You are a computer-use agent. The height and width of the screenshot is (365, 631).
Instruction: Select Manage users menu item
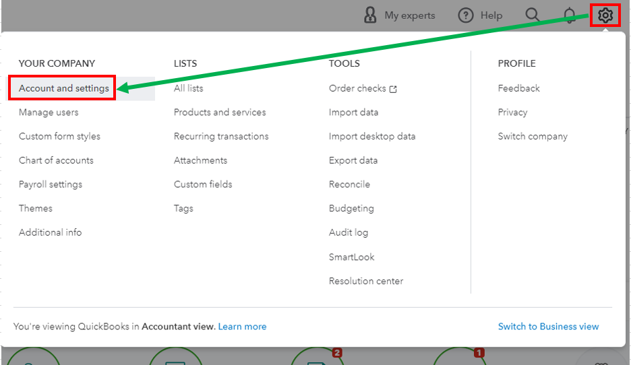tap(49, 112)
